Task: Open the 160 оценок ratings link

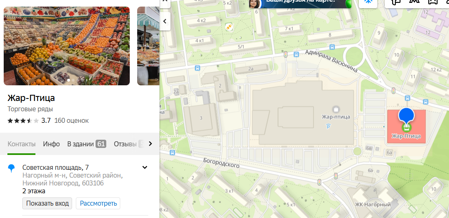Action: [72, 121]
